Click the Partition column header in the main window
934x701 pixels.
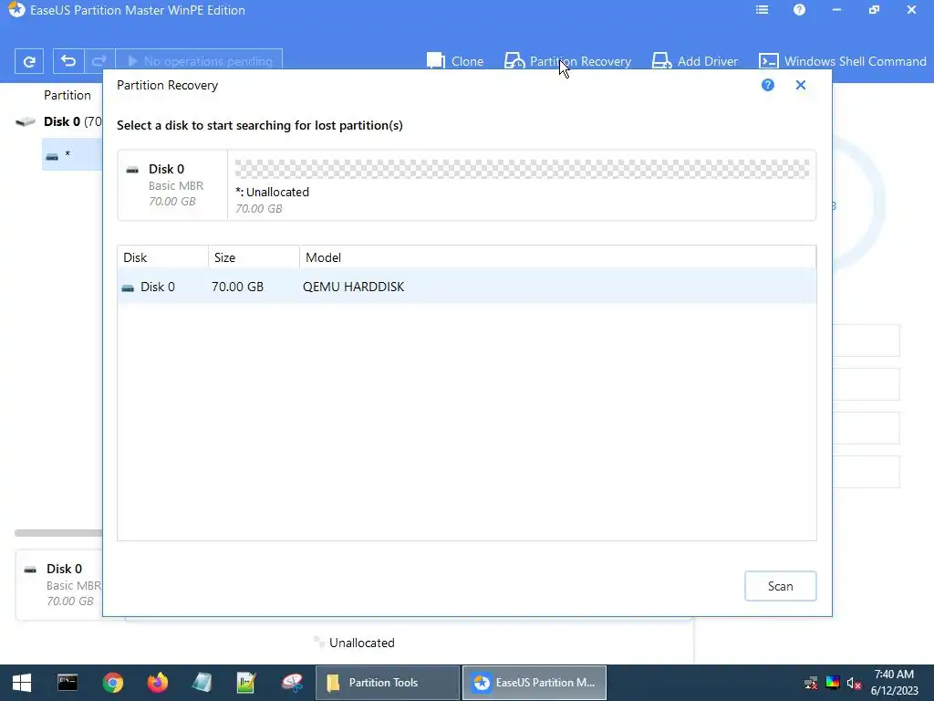point(67,95)
